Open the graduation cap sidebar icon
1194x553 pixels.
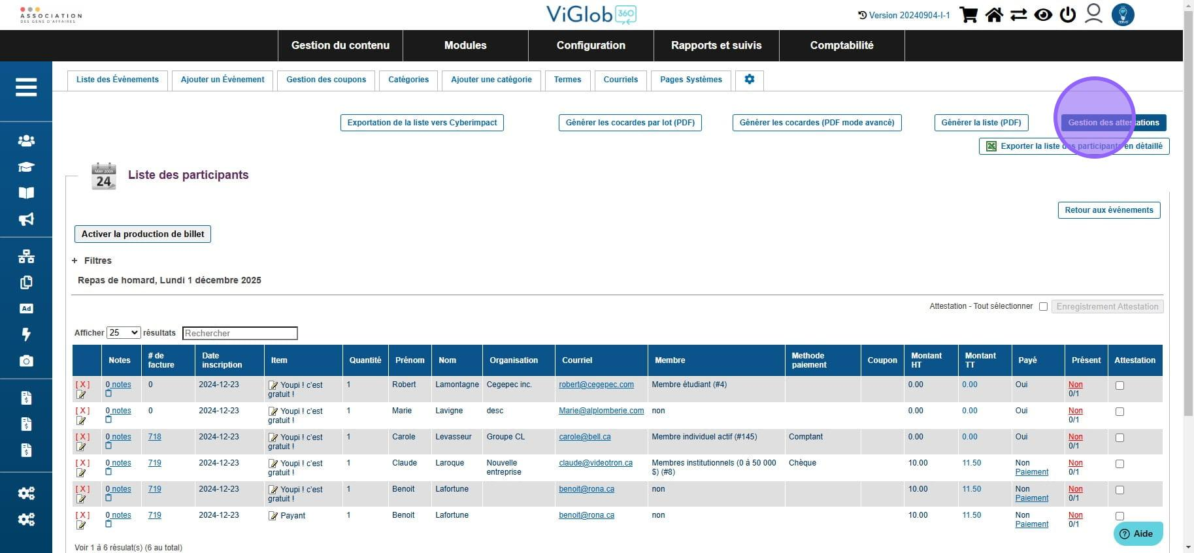26,166
